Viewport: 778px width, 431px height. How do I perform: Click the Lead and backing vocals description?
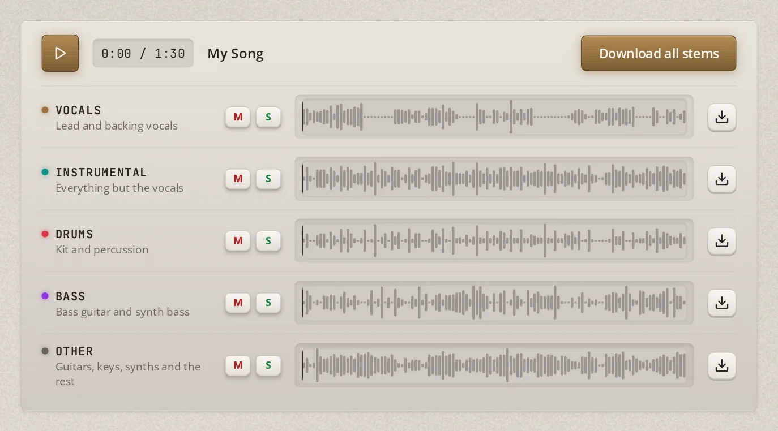click(x=117, y=126)
